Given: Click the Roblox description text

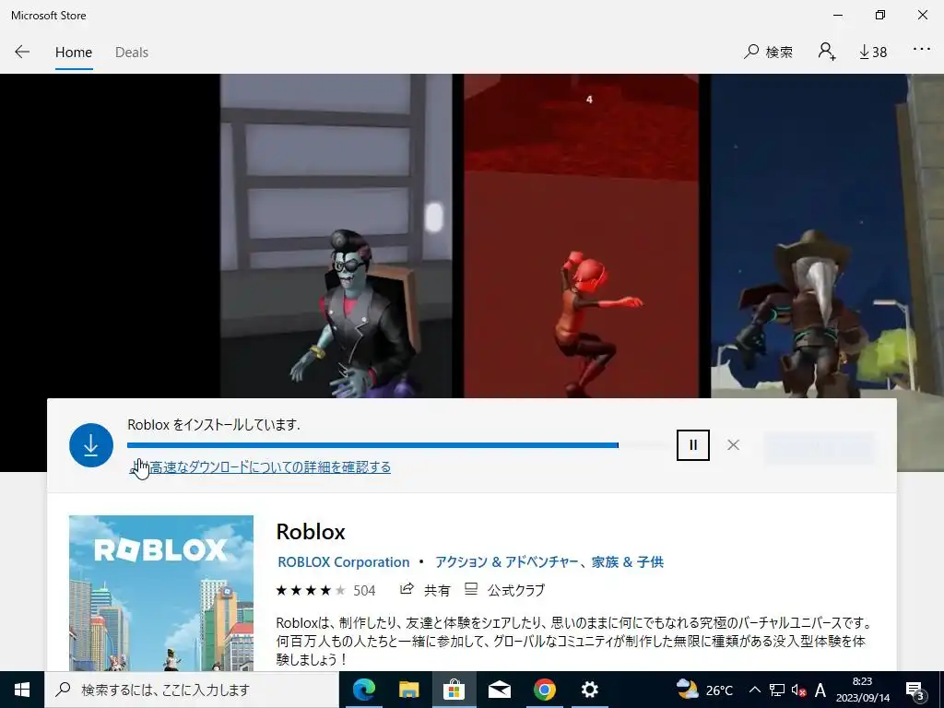Looking at the screenshot, I should (x=573, y=642).
